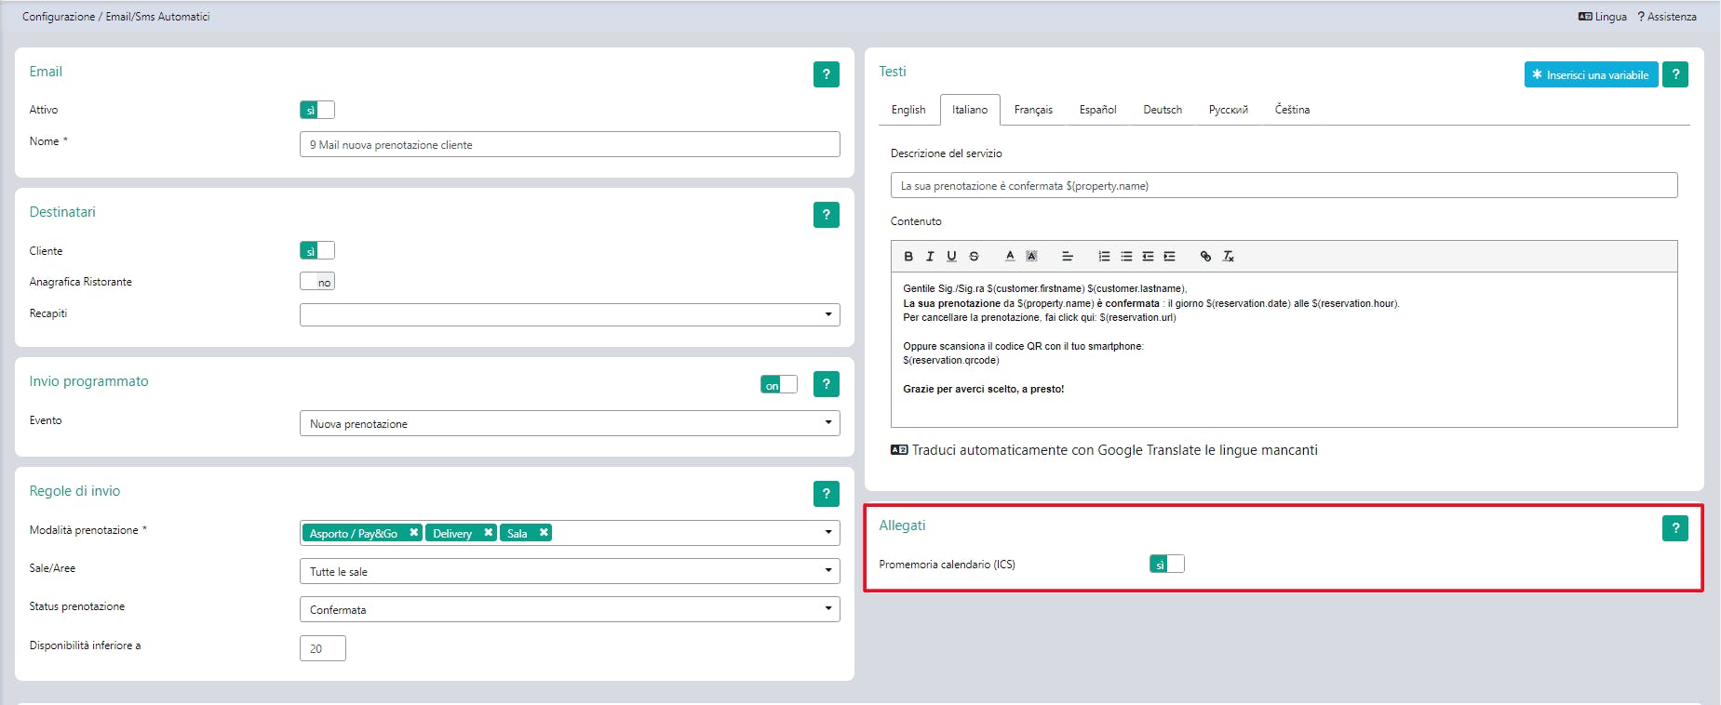Click the Nome input field

click(570, 144)
